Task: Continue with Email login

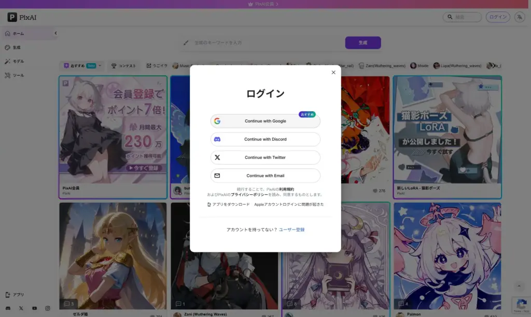Action: [x=265, y=175]
